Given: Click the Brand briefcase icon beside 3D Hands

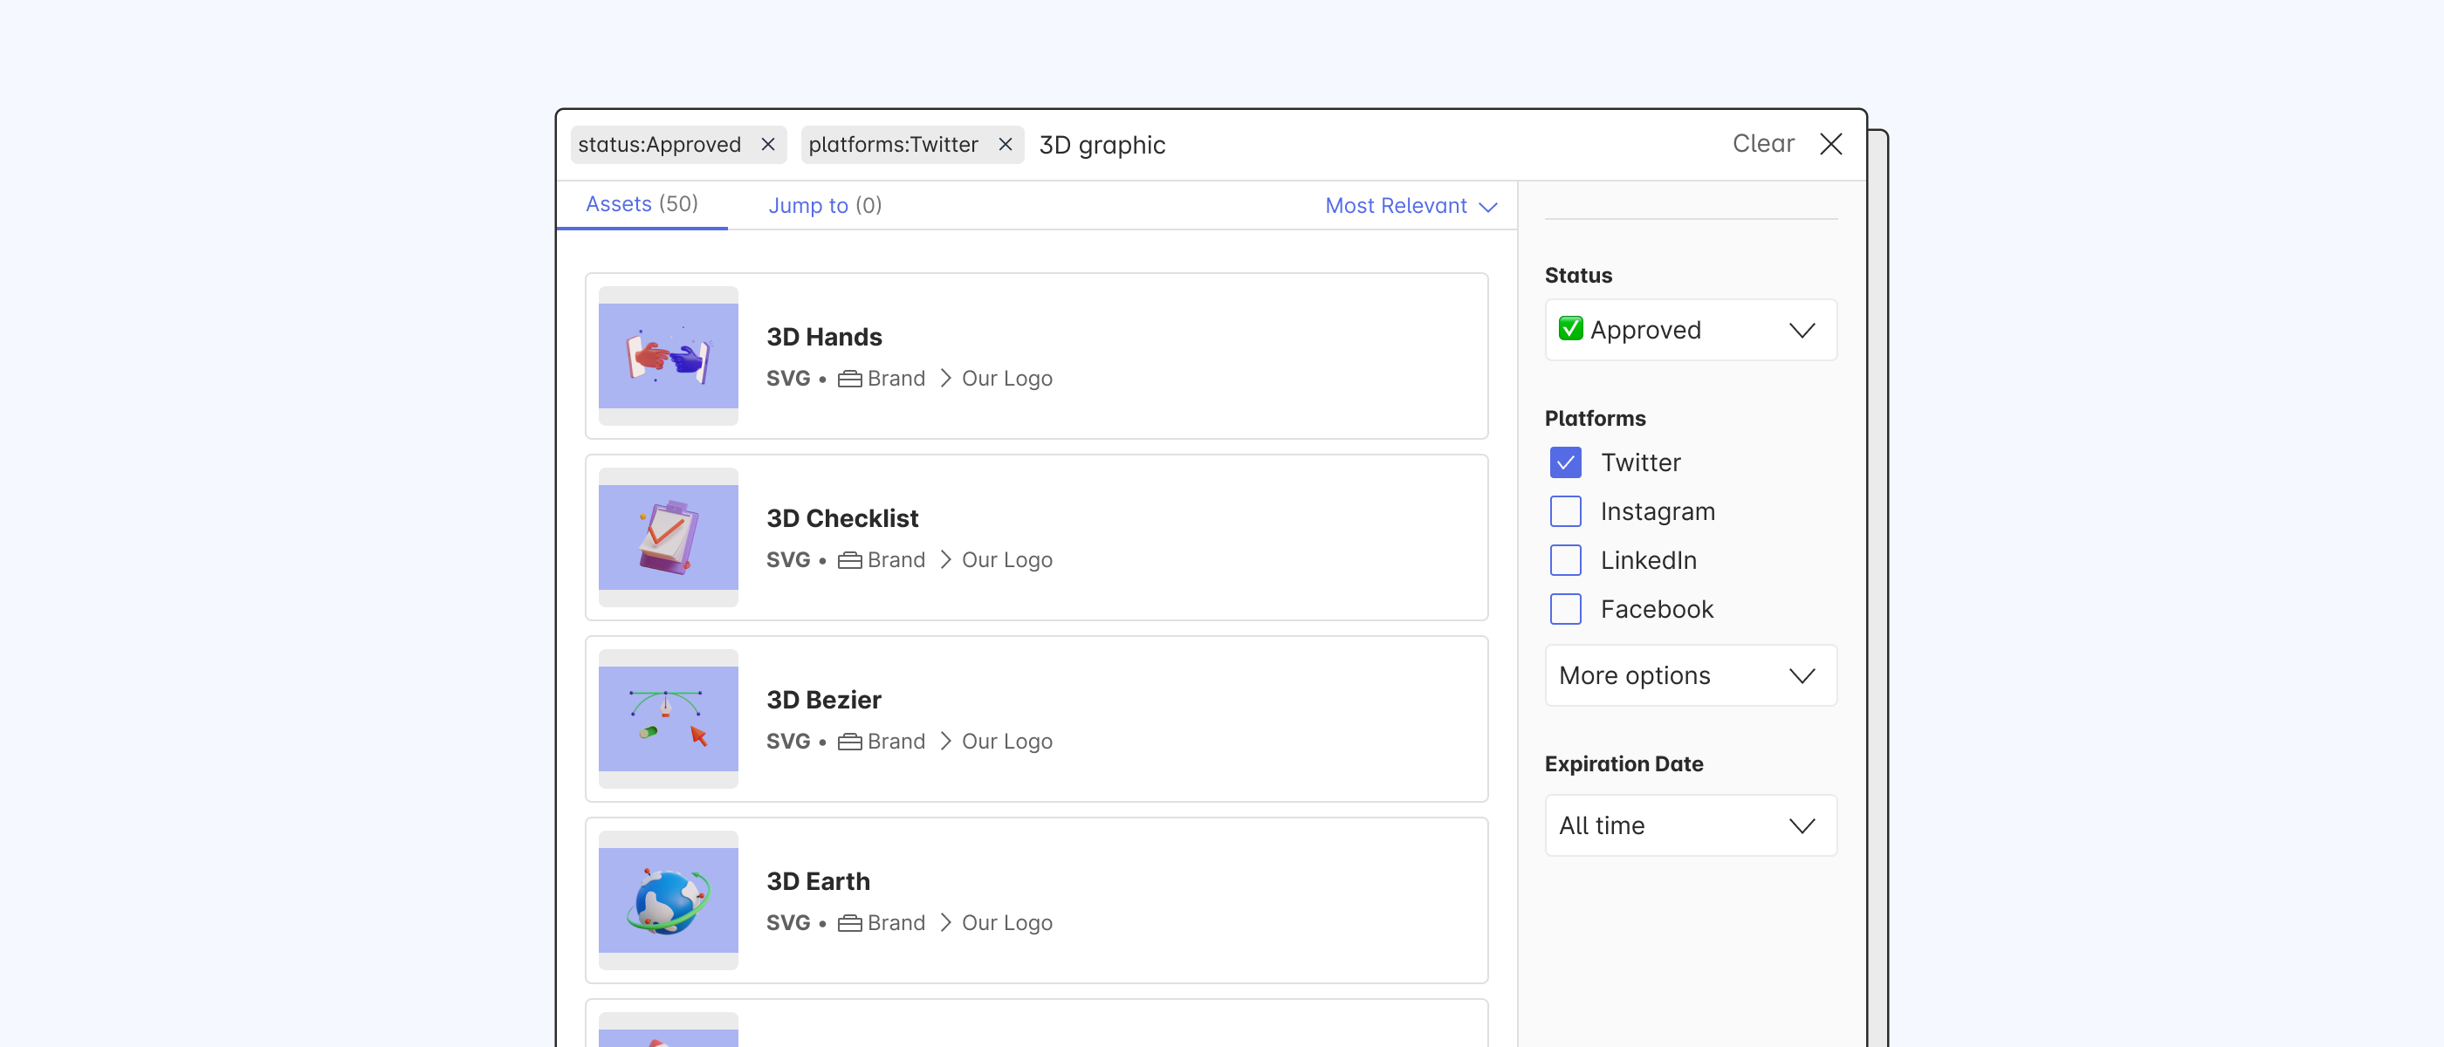Looking at the screenshot, I should [849, 378].
